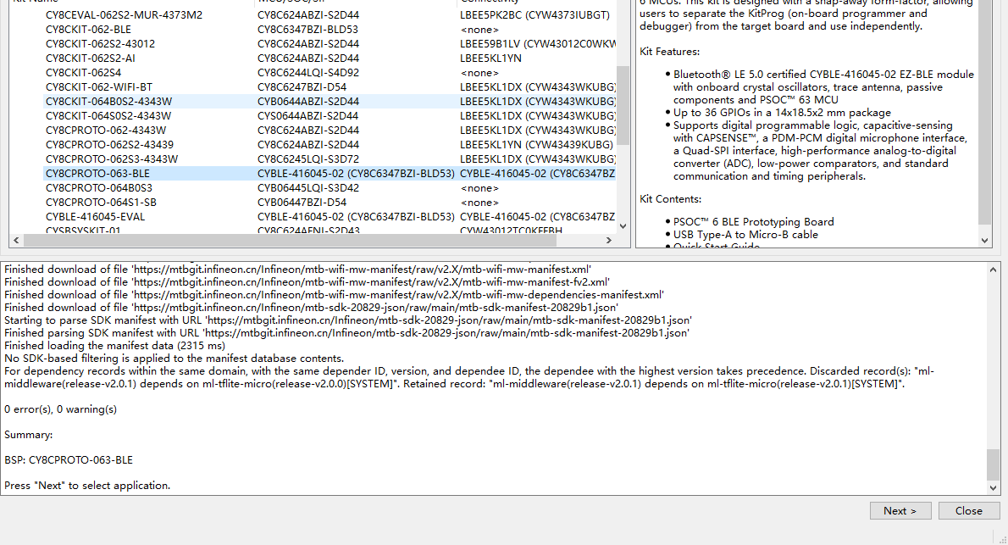The width and height of the screenshot is (1008, 545).
Task: Click 'PSOC 6 BLE Prototyping Board' bullet
Action: pyautogui.click(x=753, y=222)
